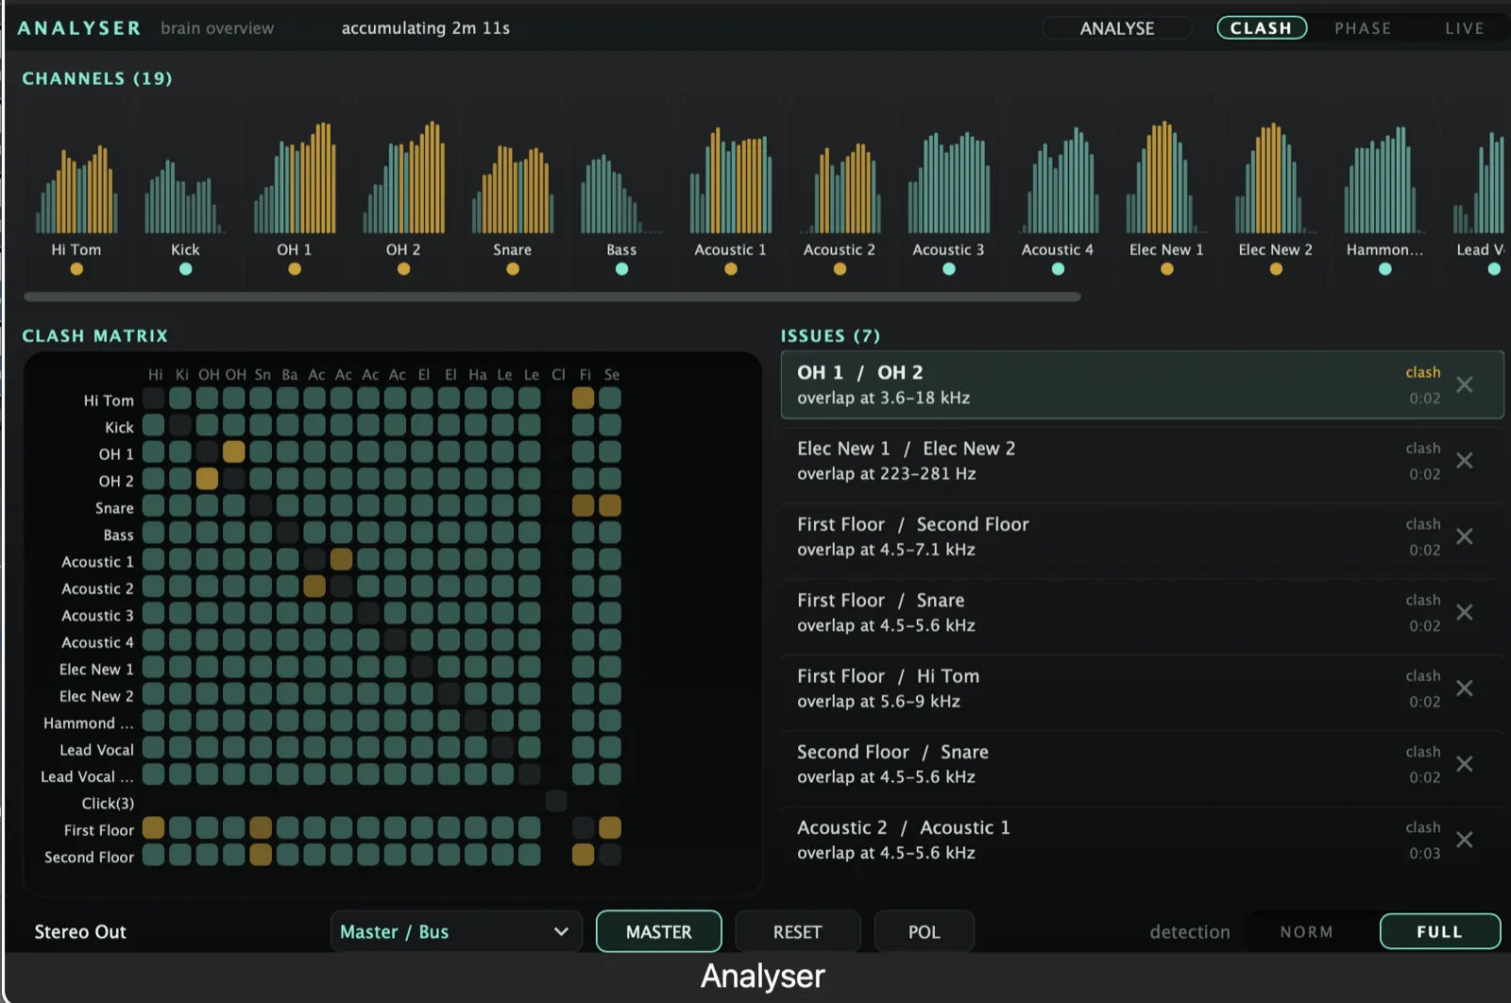Click the brain overview label
The width and height of the screenshot is (1511, 1003).
[x=217, y=28]
